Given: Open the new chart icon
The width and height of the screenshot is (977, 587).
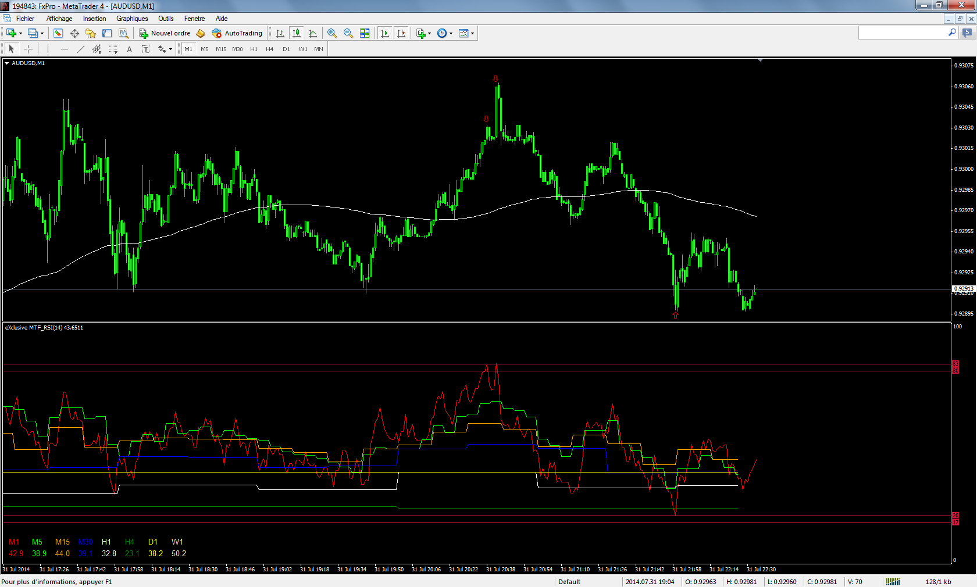Looking at the screenshot, I should tap(11, 33).
